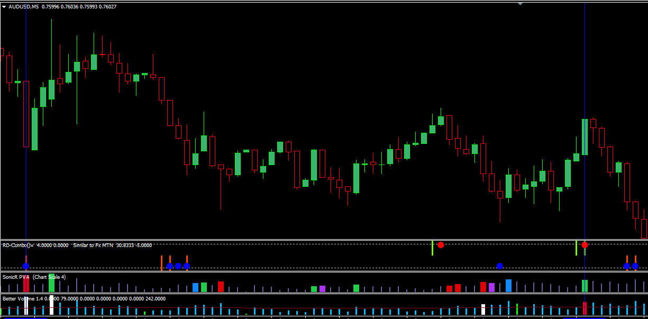Click the lime vertical line before first red dot

[x=432, y=248]
